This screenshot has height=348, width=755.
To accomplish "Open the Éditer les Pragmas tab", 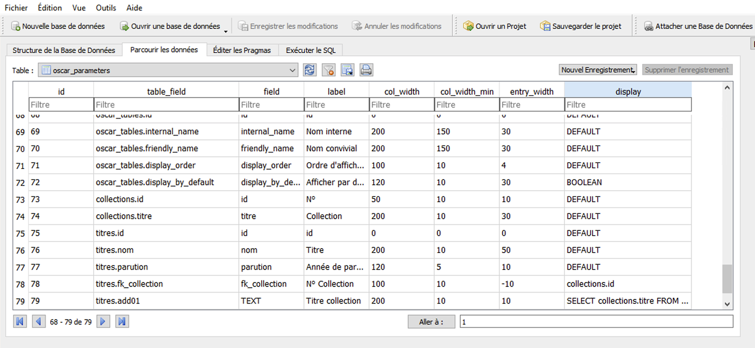I will tap(242, 50).
